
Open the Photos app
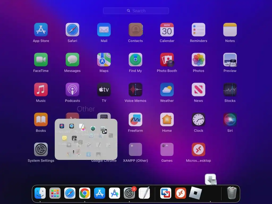pos(198,60)
